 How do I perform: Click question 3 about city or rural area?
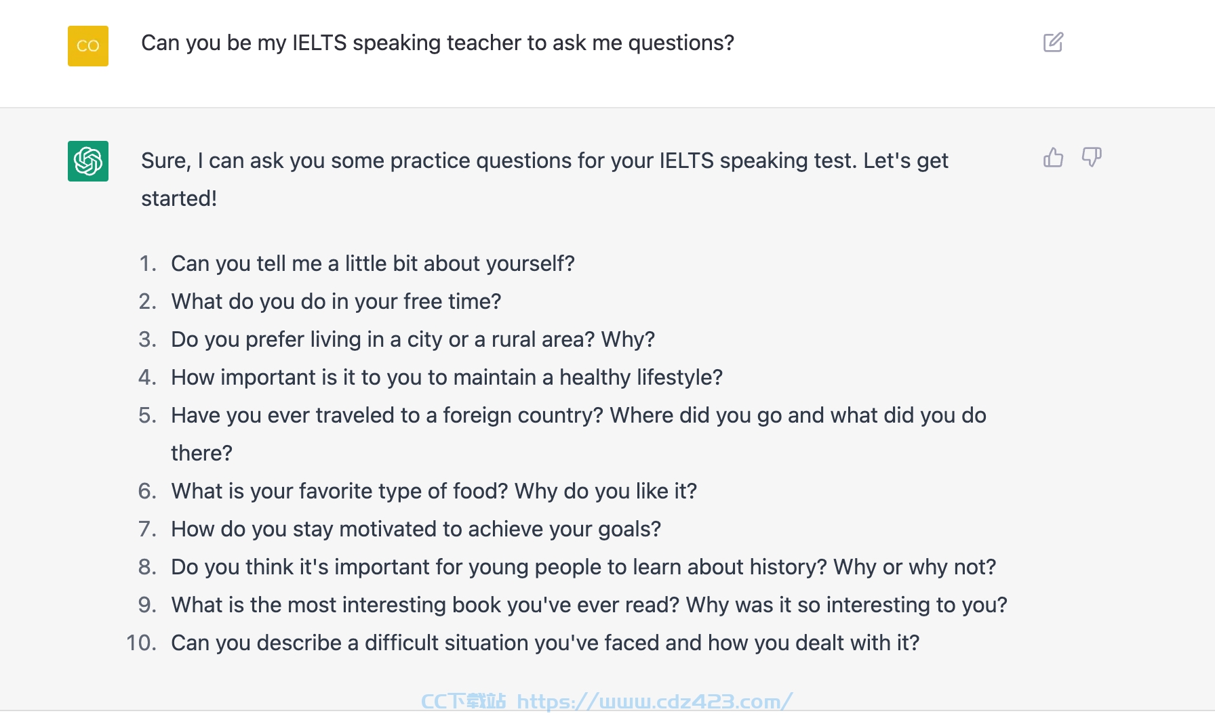coord(413,339)
